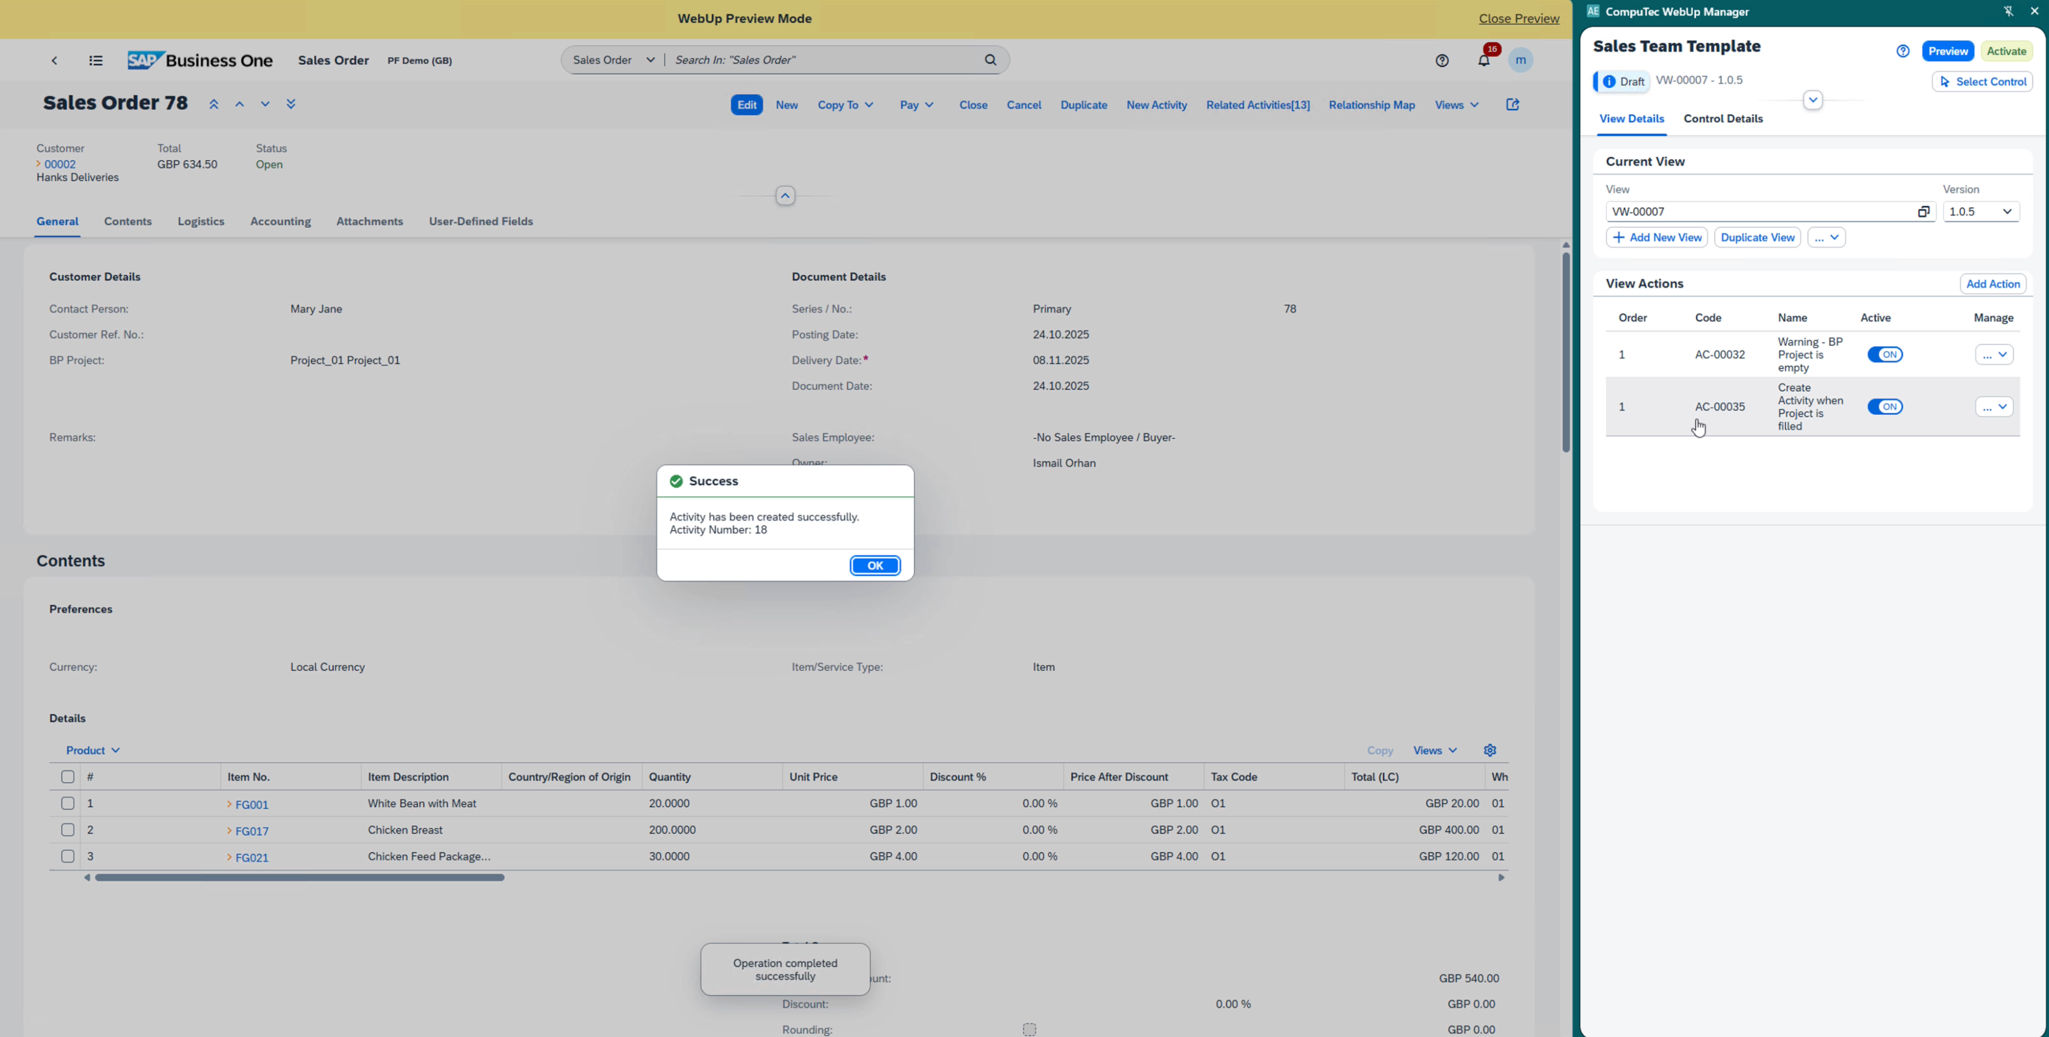Click the Close Preview link
The width and height of the screenshot is (2049, 1037).
coord(1519,18)
